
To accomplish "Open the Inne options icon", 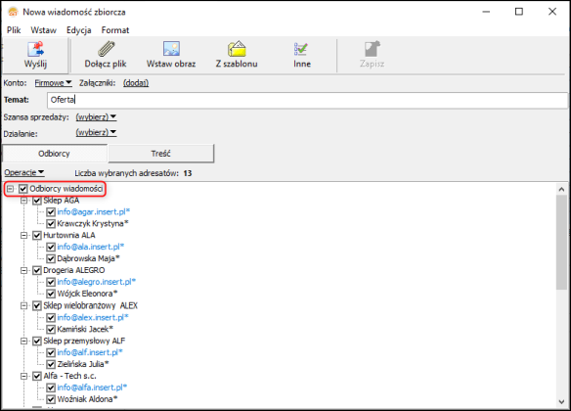I will coord(301,49).
